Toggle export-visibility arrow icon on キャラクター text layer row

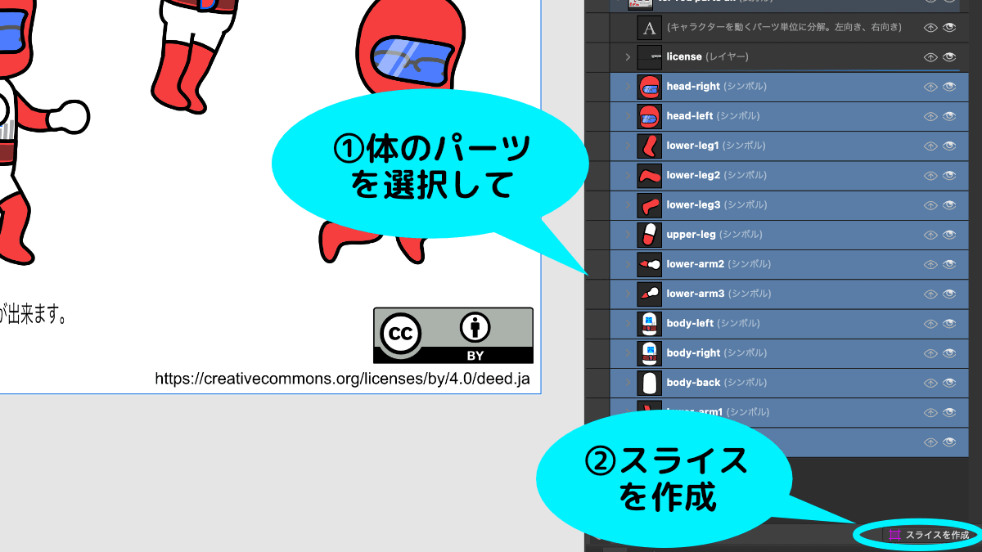930,28
